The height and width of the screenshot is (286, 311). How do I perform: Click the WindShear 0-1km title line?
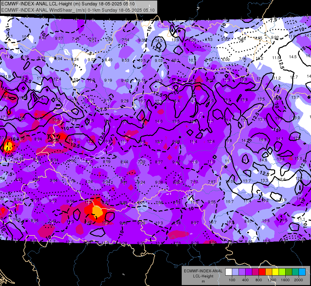point(78,10)
